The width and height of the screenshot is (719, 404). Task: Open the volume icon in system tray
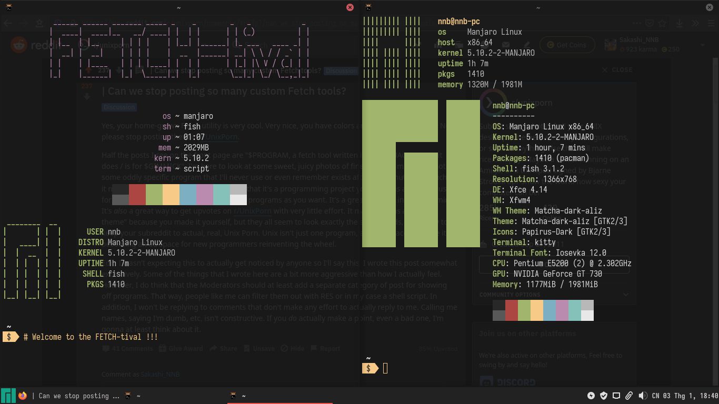pos(643,396)
